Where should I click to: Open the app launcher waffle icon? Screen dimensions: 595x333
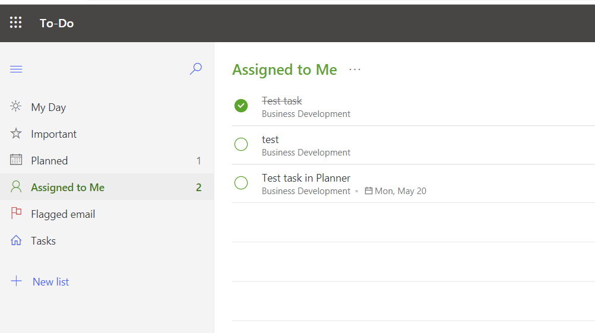coord(16,23)
